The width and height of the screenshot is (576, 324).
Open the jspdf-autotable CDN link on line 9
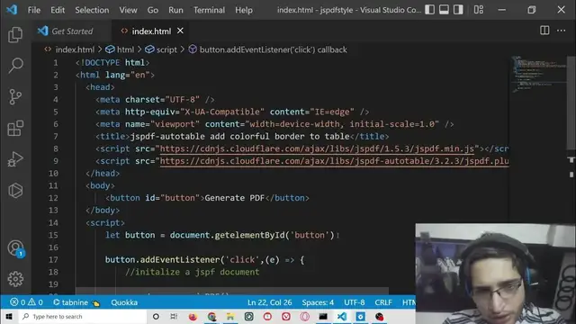(334, 161)
